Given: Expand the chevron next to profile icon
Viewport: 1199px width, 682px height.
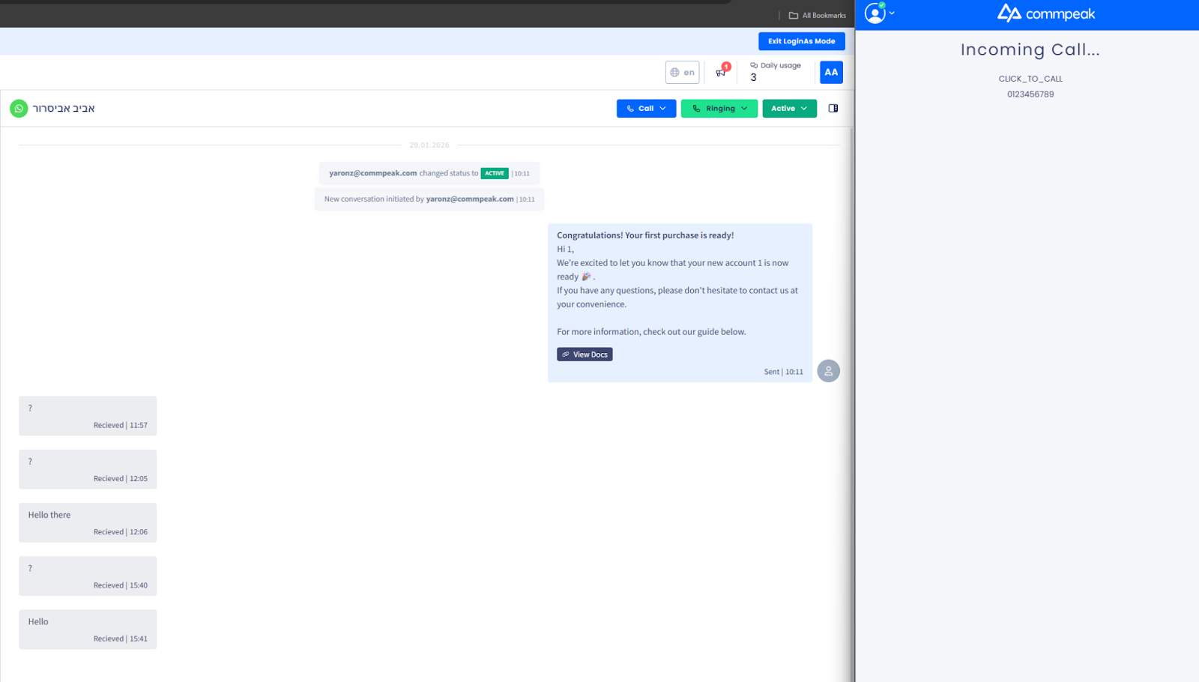Looking at the screenshot, I should [892, 13].
